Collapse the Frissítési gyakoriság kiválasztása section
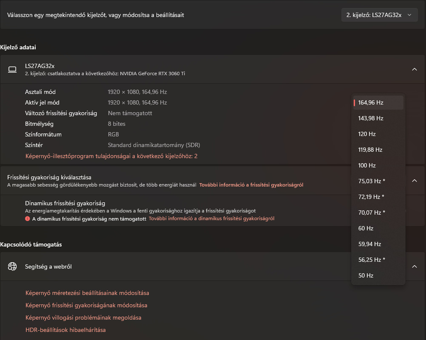The height and width of the screenshot is (340, 426). pyautogui.click(x=415, y=181)
